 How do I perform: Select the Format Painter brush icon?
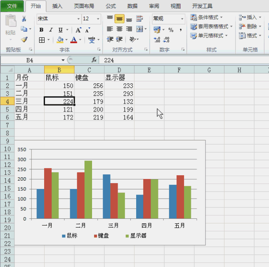point(24,39)
